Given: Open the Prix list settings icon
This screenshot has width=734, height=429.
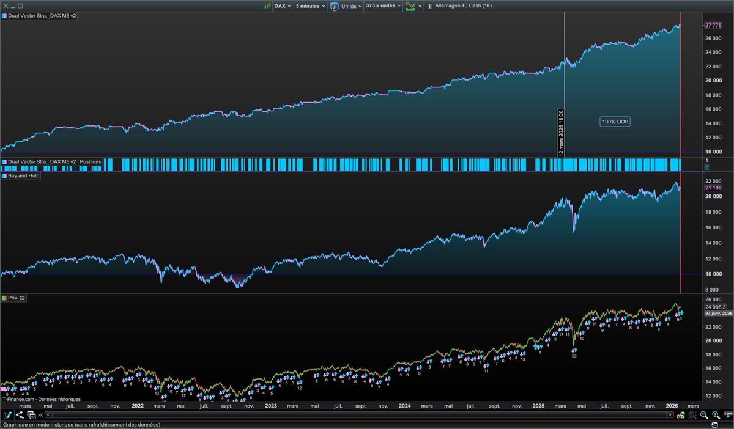Looking at the screenshot, I should [x=23, y=298].
